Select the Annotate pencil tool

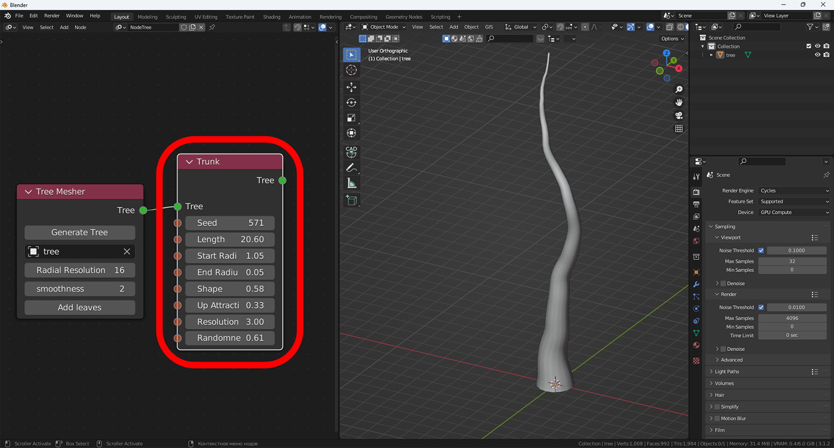pos(351,168)
